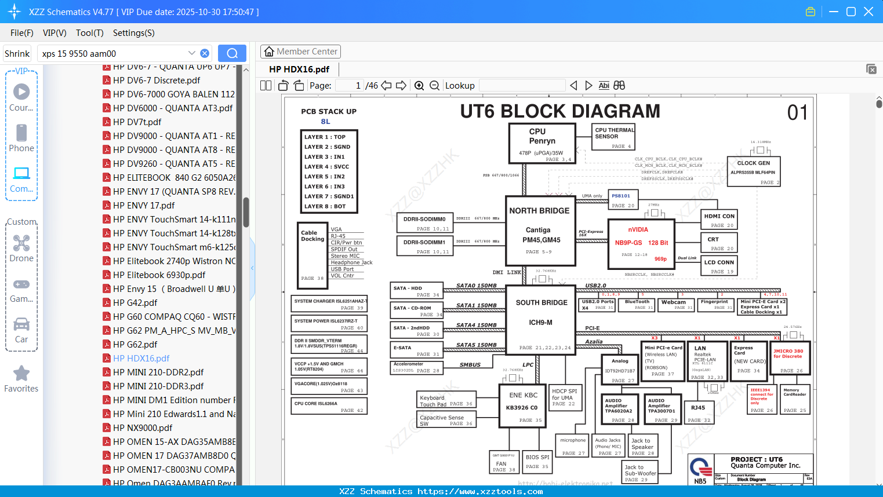Find next lookup match triangle
The width and height of the screenshot is (883, 497).
click(x=588, y=85)
